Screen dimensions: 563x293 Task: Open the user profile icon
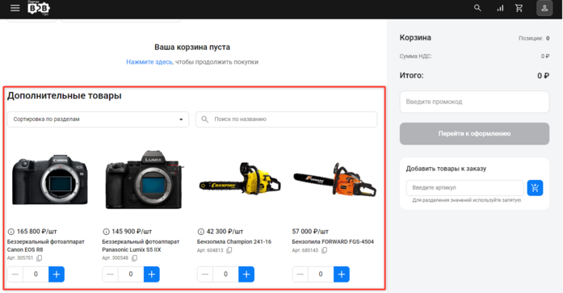[544, 8]
